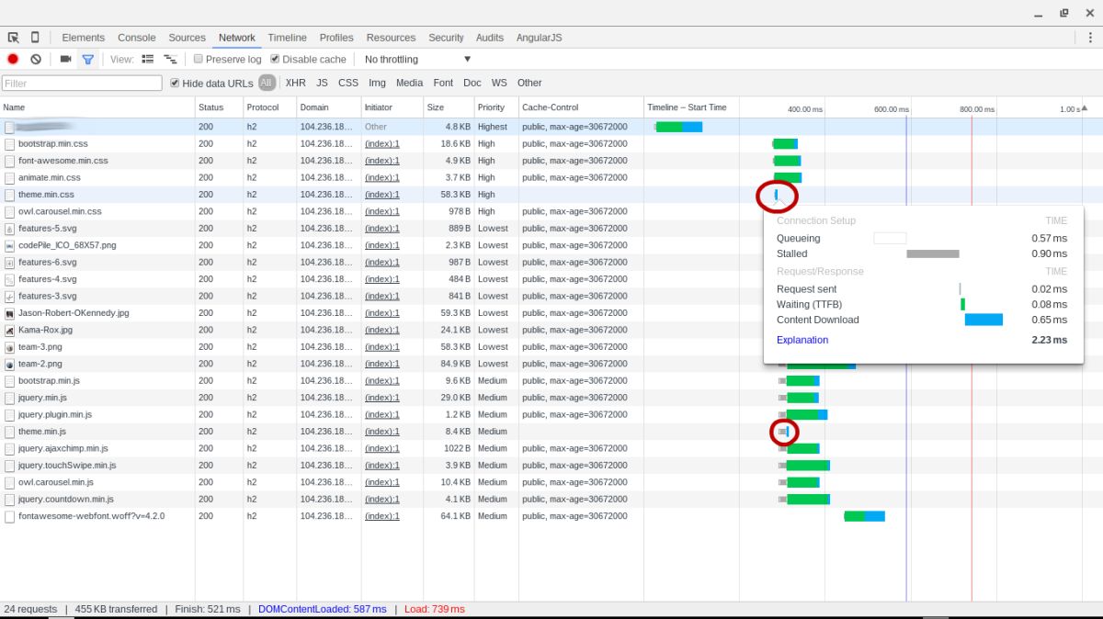Image resolution: width=1103 pixels, height=619 pixels.
Task: Enable the Preserve log checkbox
Action: (x=199, y=59)
